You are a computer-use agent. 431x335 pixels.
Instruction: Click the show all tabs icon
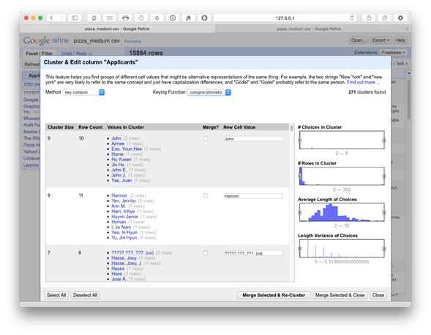[384, 18]
